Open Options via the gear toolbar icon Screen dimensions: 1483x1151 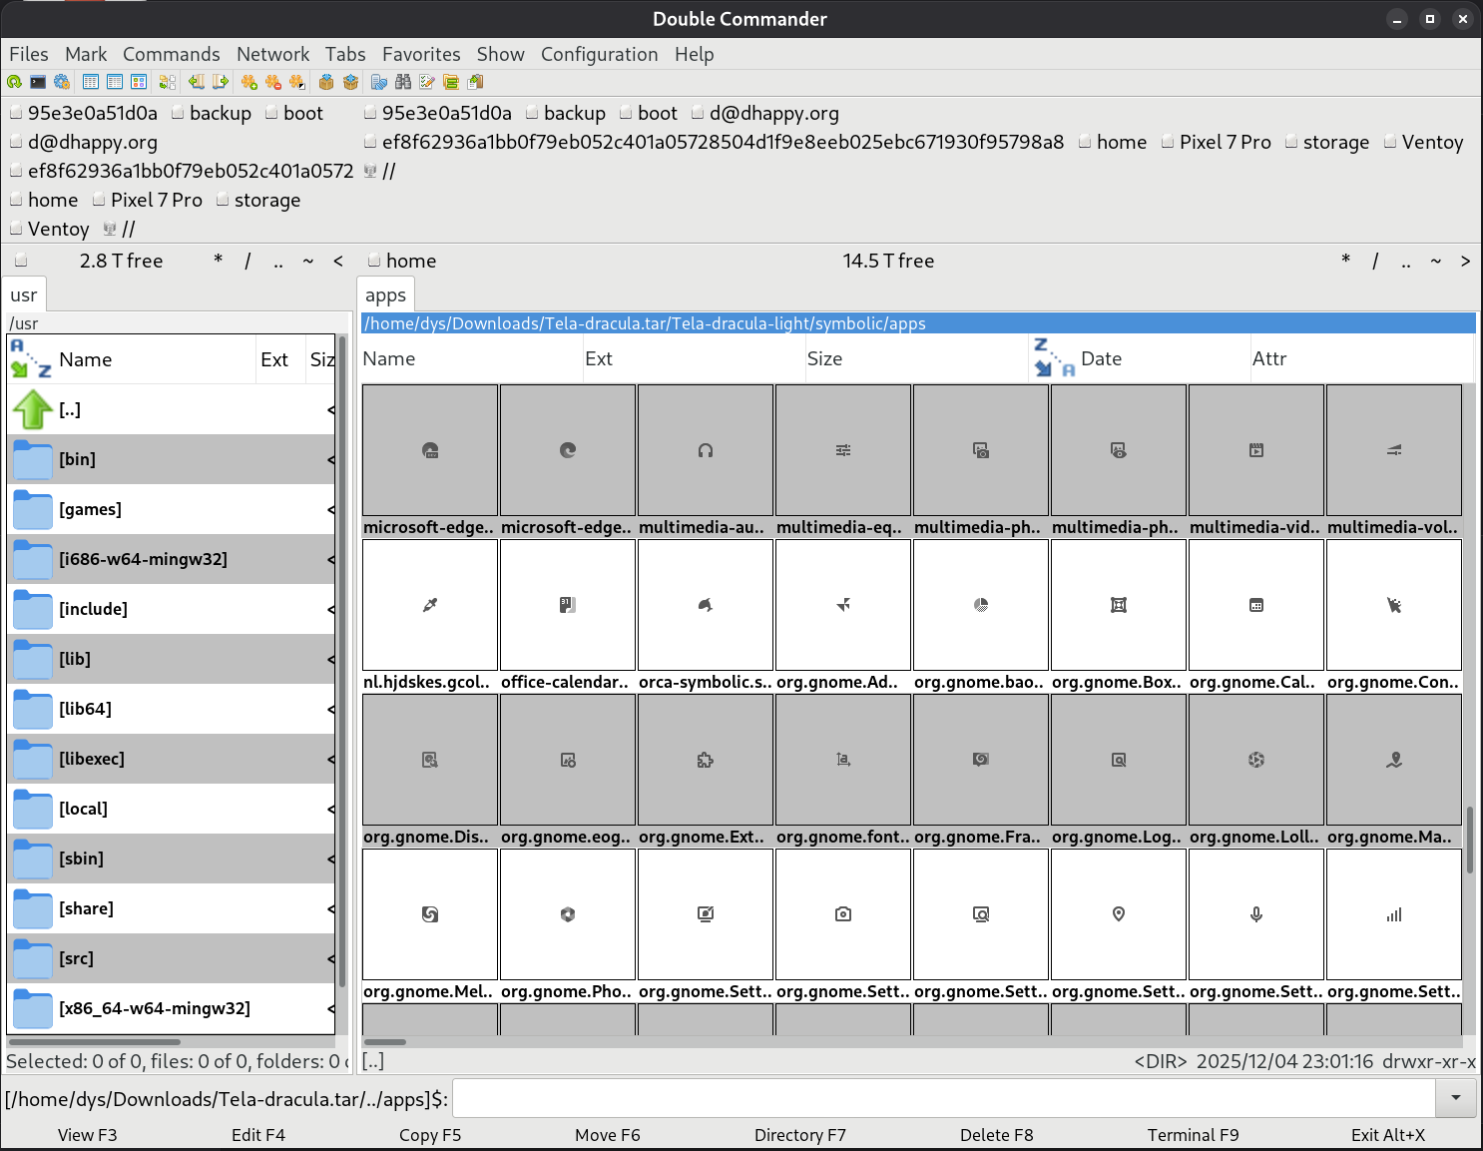point(62,82)
